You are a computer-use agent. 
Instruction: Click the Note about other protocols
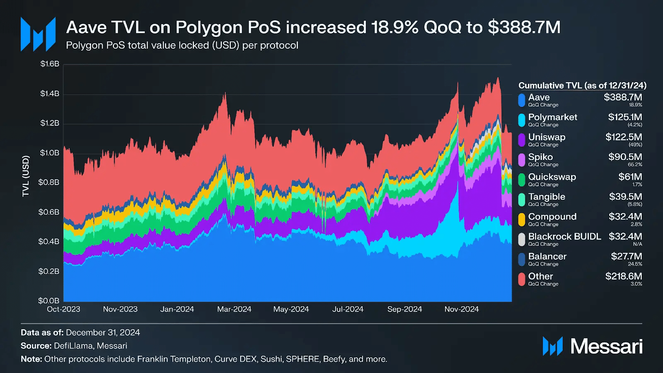[204, 359]
